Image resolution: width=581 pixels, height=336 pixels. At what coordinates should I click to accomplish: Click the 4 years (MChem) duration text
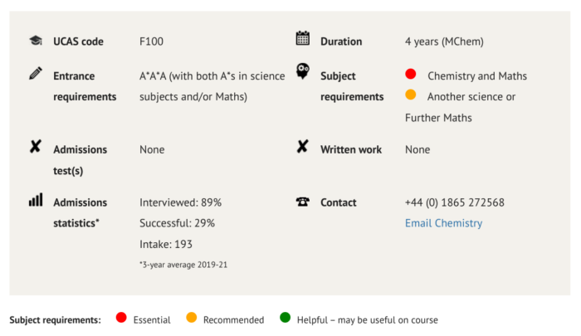[x=444, y=41]
